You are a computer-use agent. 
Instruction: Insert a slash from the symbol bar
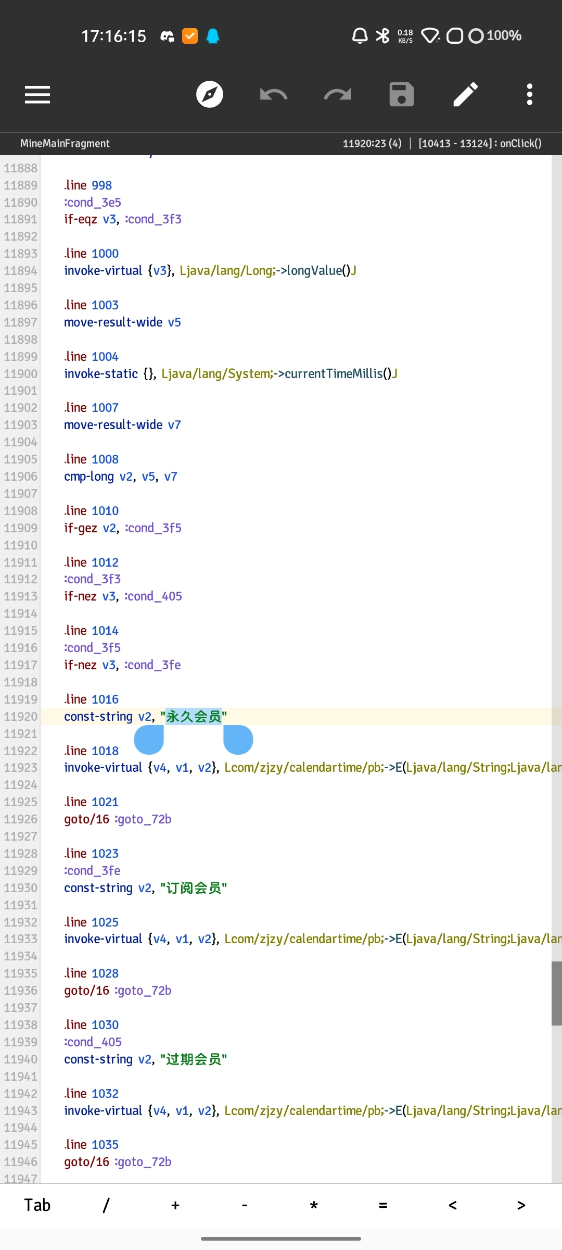tap(106, 1205)
